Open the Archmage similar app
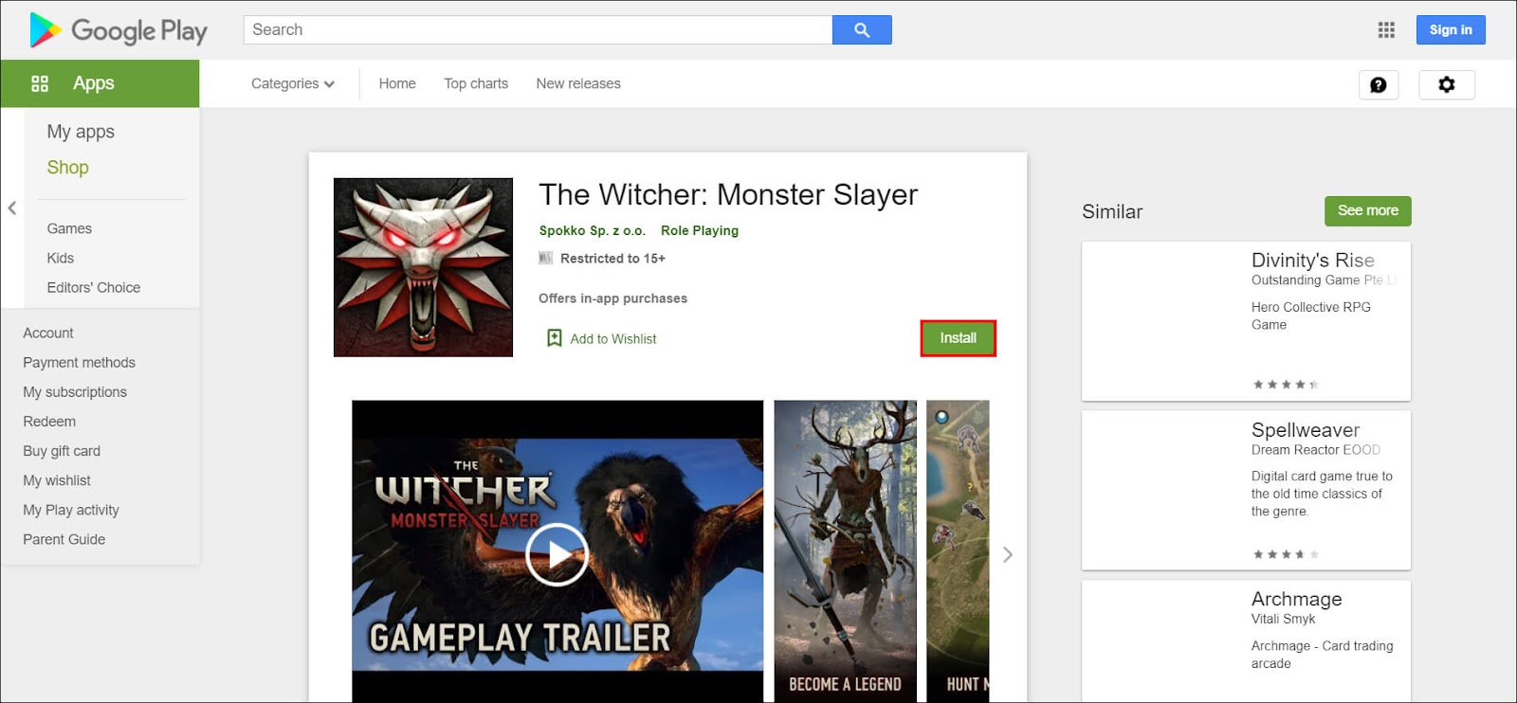Screen dimensions: 1517x703 pyautogui.click(x=1246, y=641)
